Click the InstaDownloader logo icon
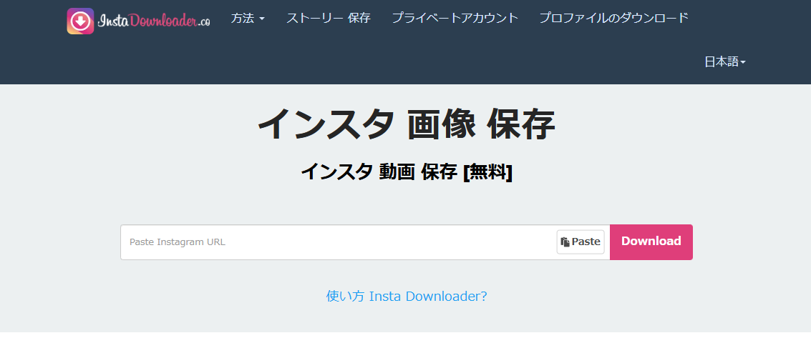This screenshot has height=343, width=811. point(80,21)
